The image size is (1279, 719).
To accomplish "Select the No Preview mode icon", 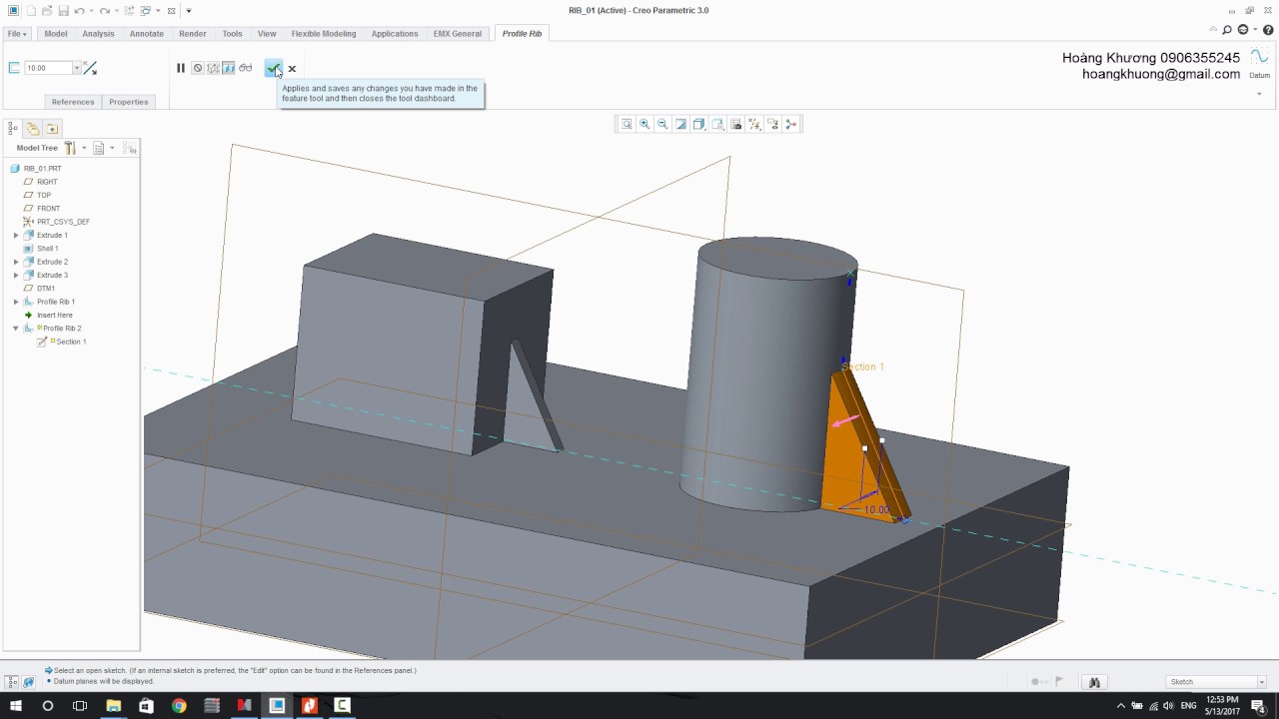I will click(x=198, y=68).
